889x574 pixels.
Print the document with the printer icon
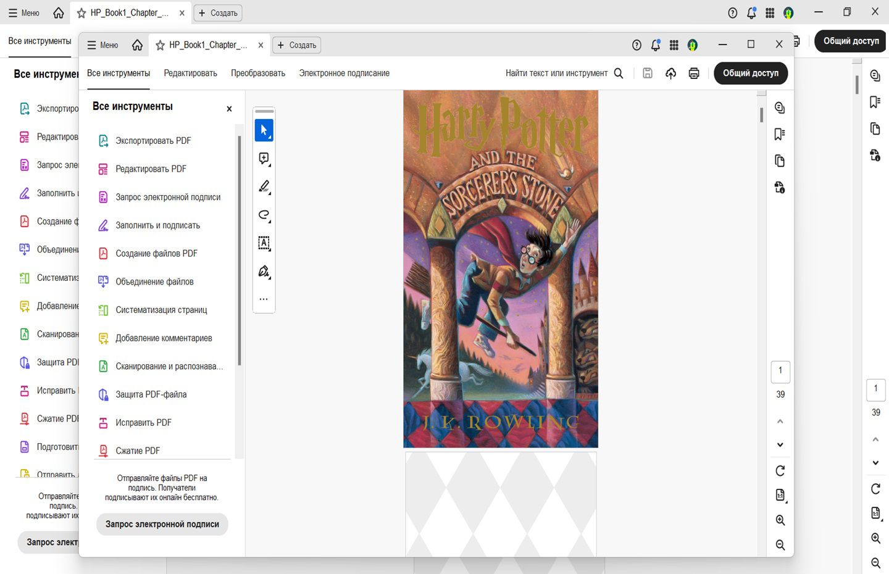[694, 73]
